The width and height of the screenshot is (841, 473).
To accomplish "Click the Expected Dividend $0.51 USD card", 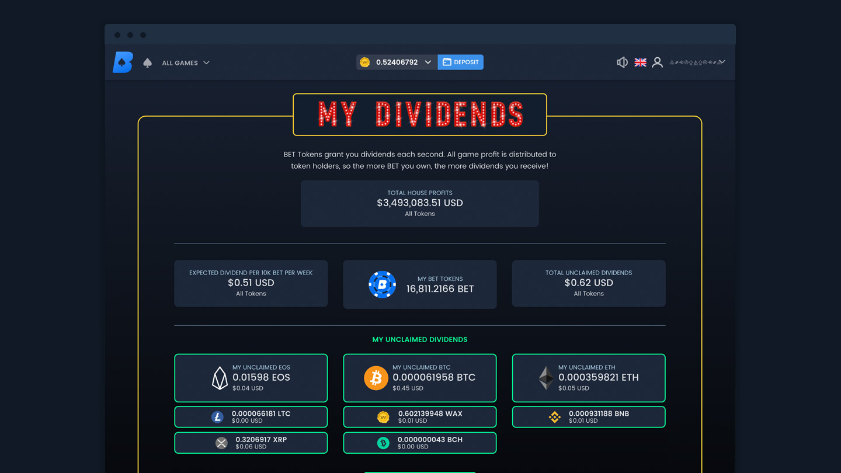I will point(251,283).
